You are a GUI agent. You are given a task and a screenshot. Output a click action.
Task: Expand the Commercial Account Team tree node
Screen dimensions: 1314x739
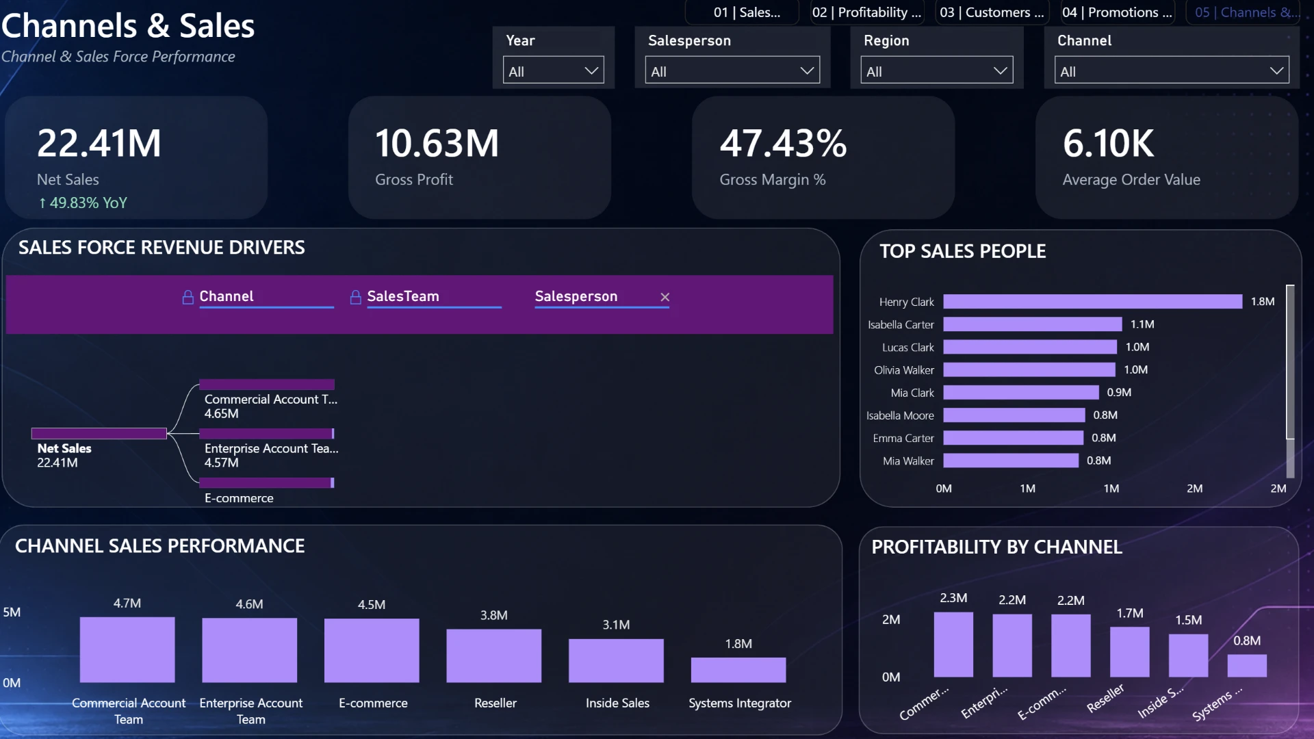(267, 384)
